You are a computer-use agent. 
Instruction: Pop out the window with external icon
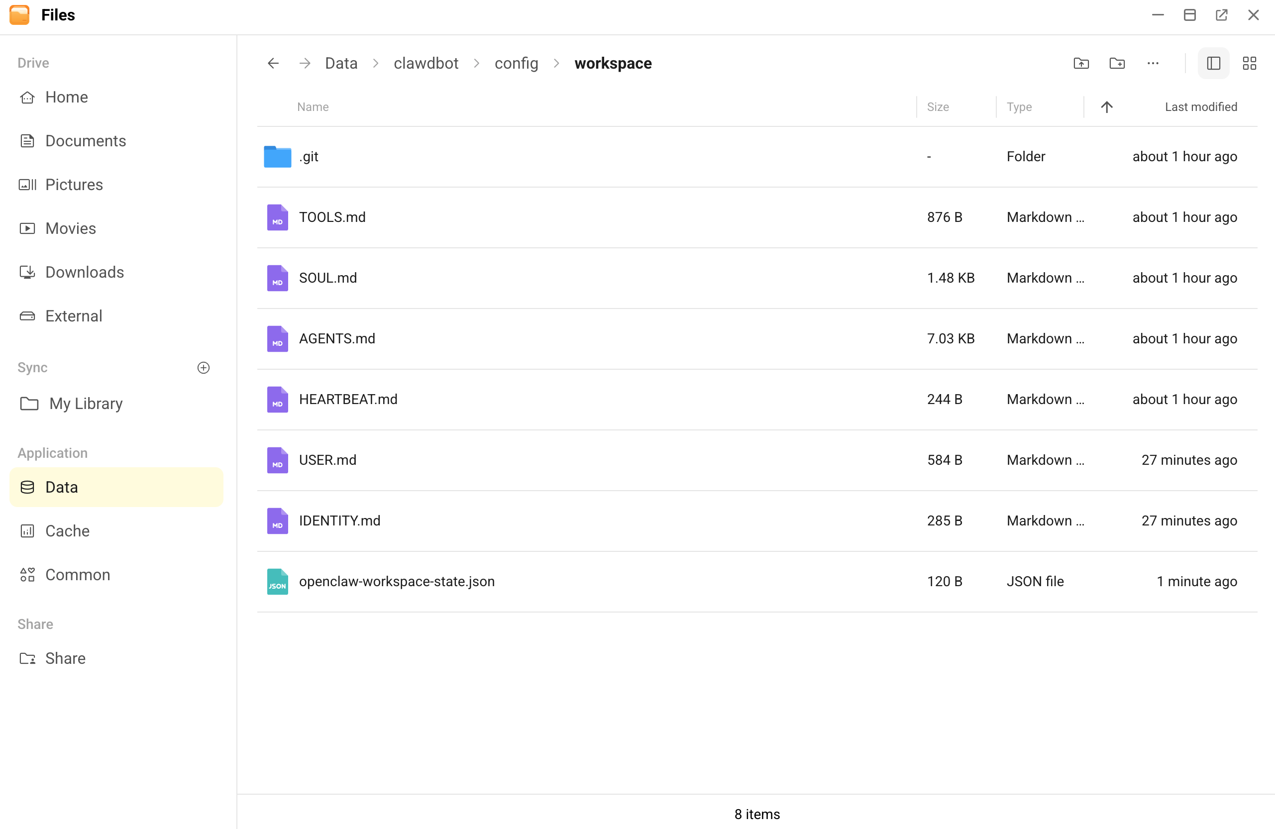click(1221, 15)
